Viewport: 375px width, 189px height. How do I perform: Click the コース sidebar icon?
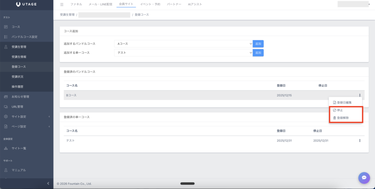coord(6,27)
